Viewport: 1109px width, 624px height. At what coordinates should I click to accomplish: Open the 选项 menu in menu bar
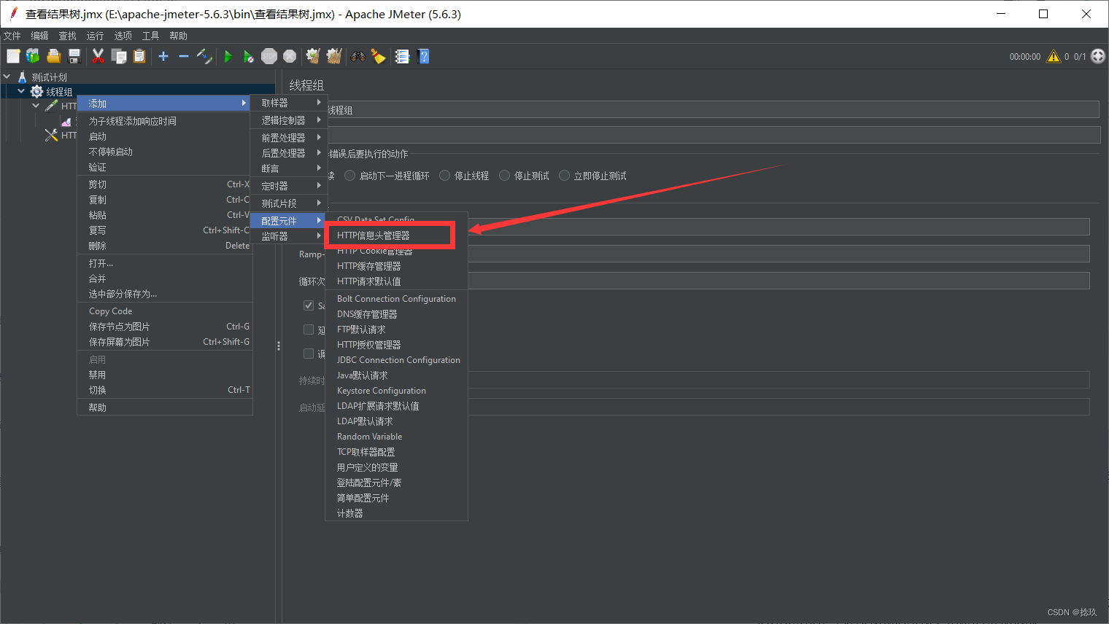(x=123, y=36)
